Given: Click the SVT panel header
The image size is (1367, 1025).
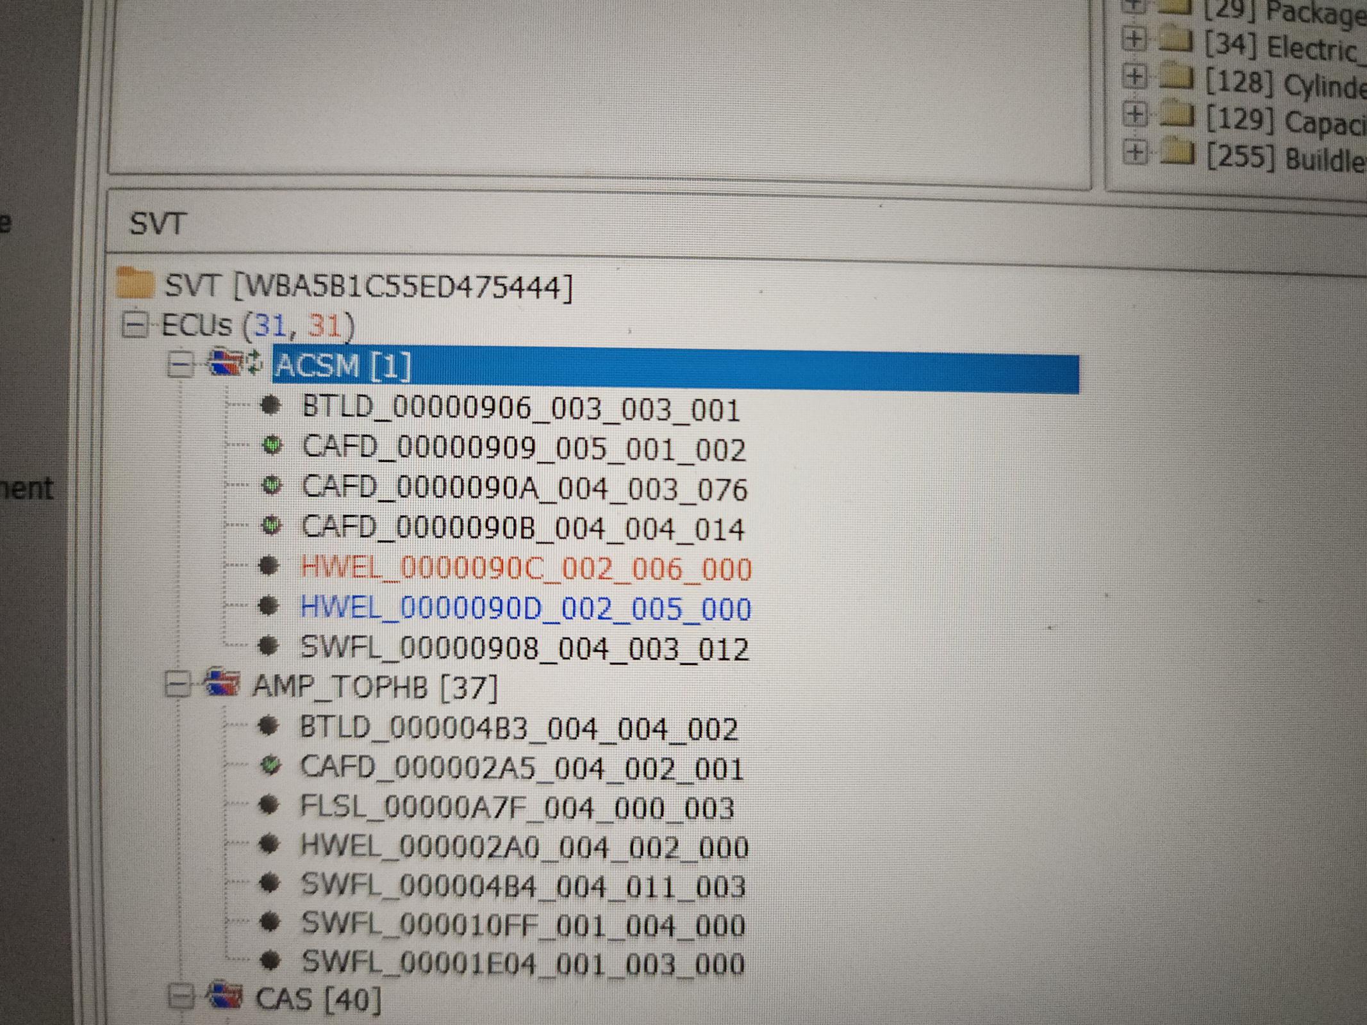Looking at the screenshot, I should (157, 225).
